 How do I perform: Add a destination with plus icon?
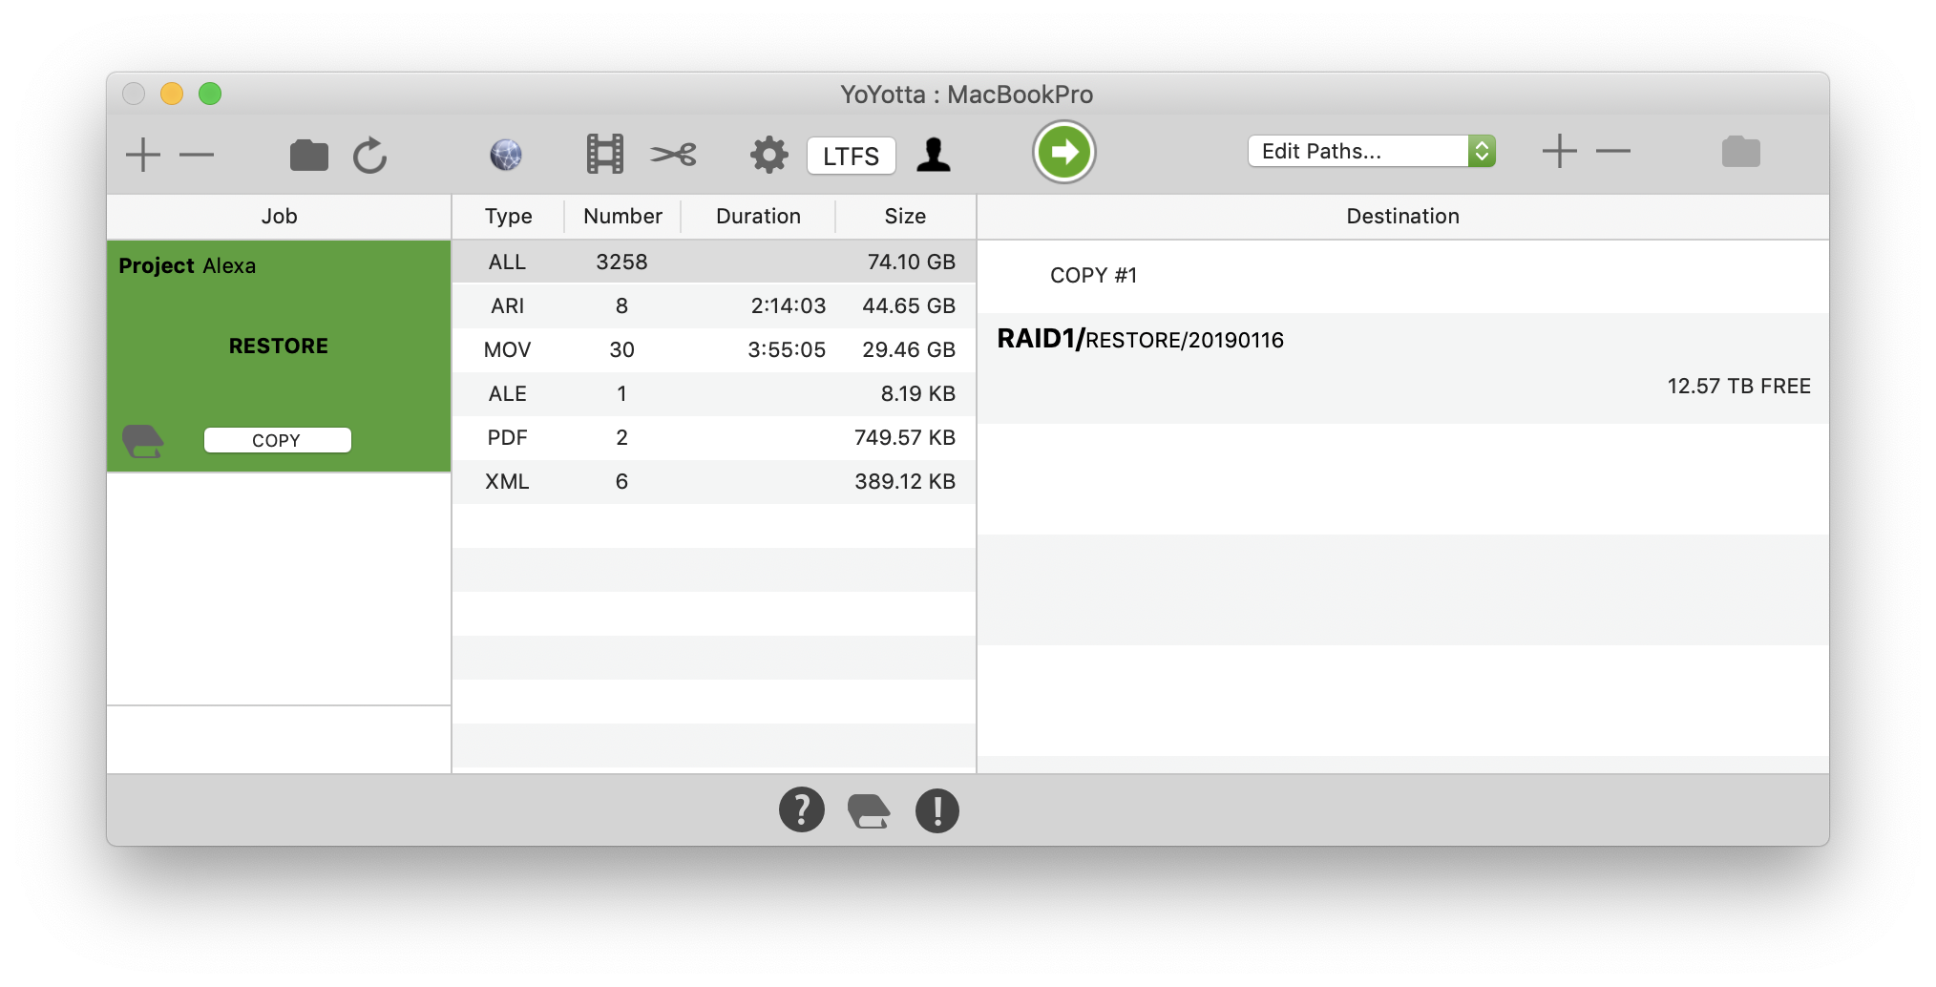tap(1559, 152)
